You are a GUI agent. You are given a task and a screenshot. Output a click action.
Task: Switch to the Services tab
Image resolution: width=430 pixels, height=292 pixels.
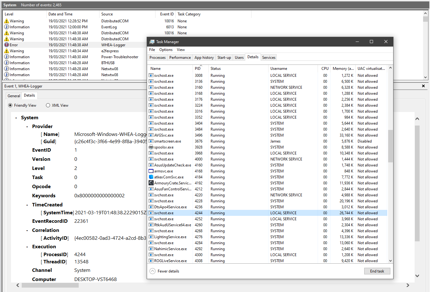click(269, 58)
